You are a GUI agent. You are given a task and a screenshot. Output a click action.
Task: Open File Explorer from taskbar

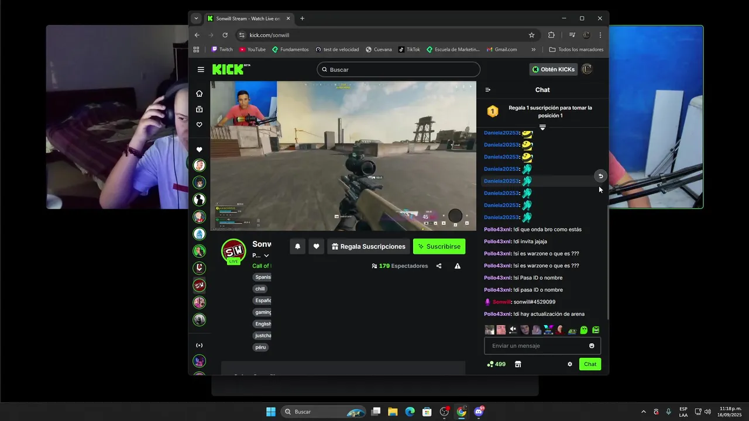click(393, 412)
